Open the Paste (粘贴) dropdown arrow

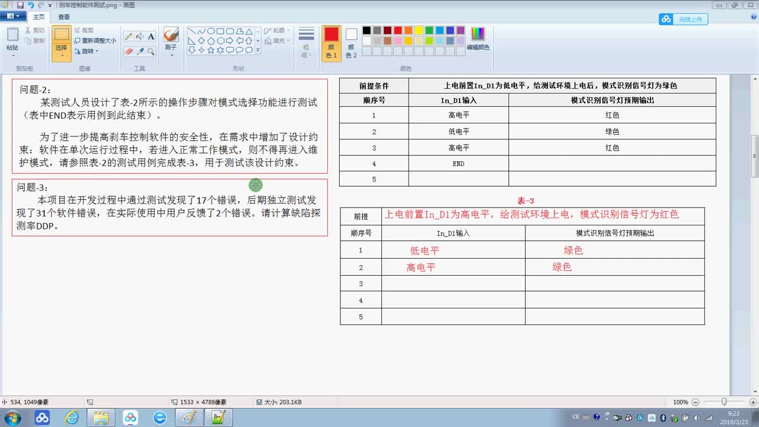(12, 55)
